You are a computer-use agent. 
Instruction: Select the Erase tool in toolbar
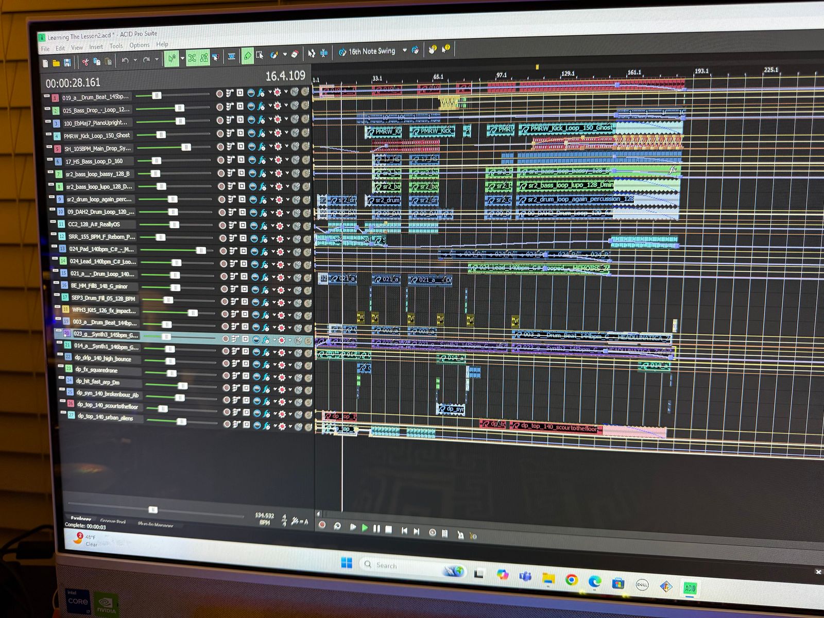tap(295, 54)
